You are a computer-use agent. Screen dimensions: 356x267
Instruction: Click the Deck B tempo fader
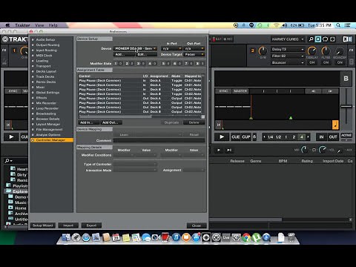click(346, 106)
